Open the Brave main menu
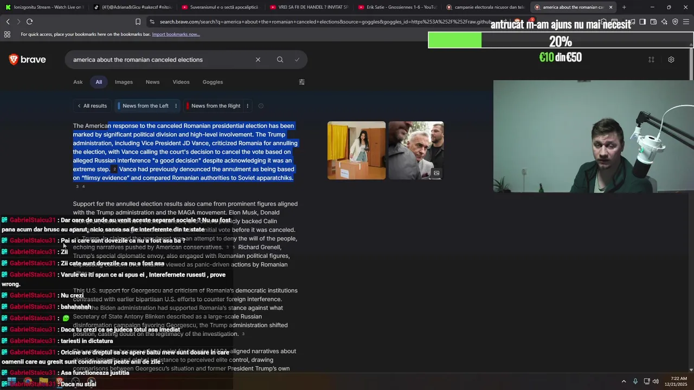 coord(686,22)
